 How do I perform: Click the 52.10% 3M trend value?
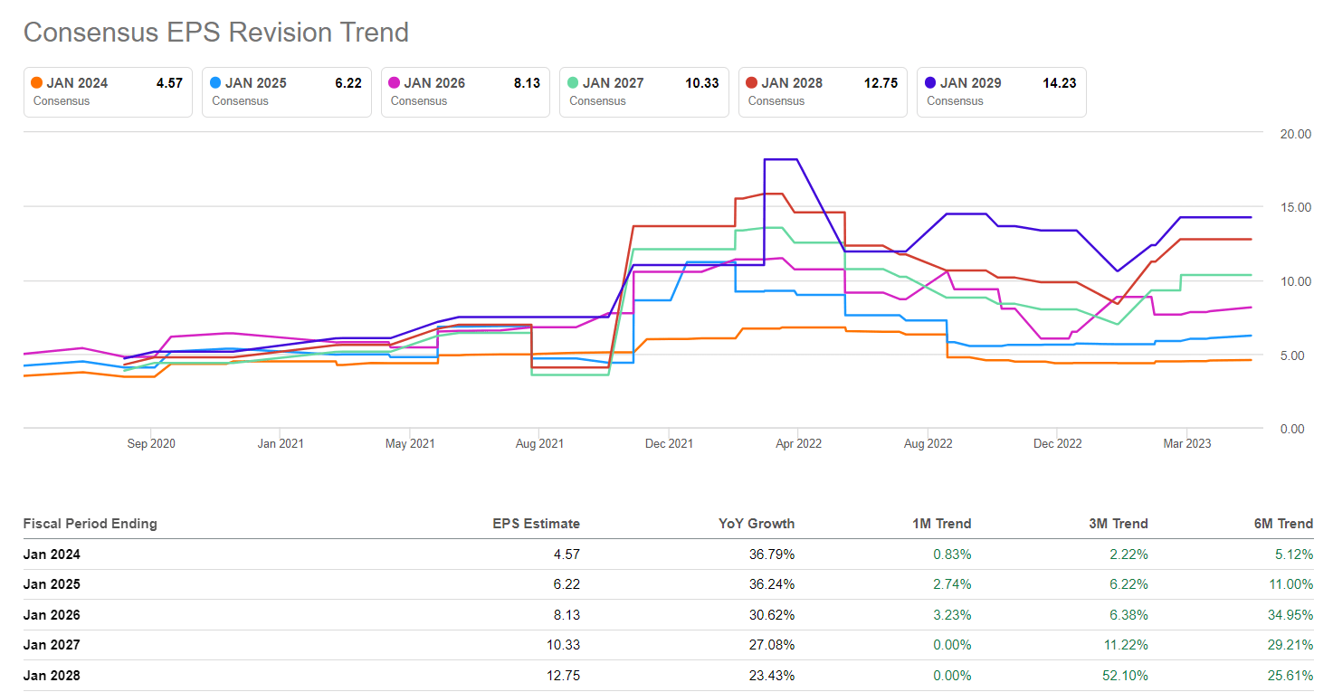click(1126, 676)
